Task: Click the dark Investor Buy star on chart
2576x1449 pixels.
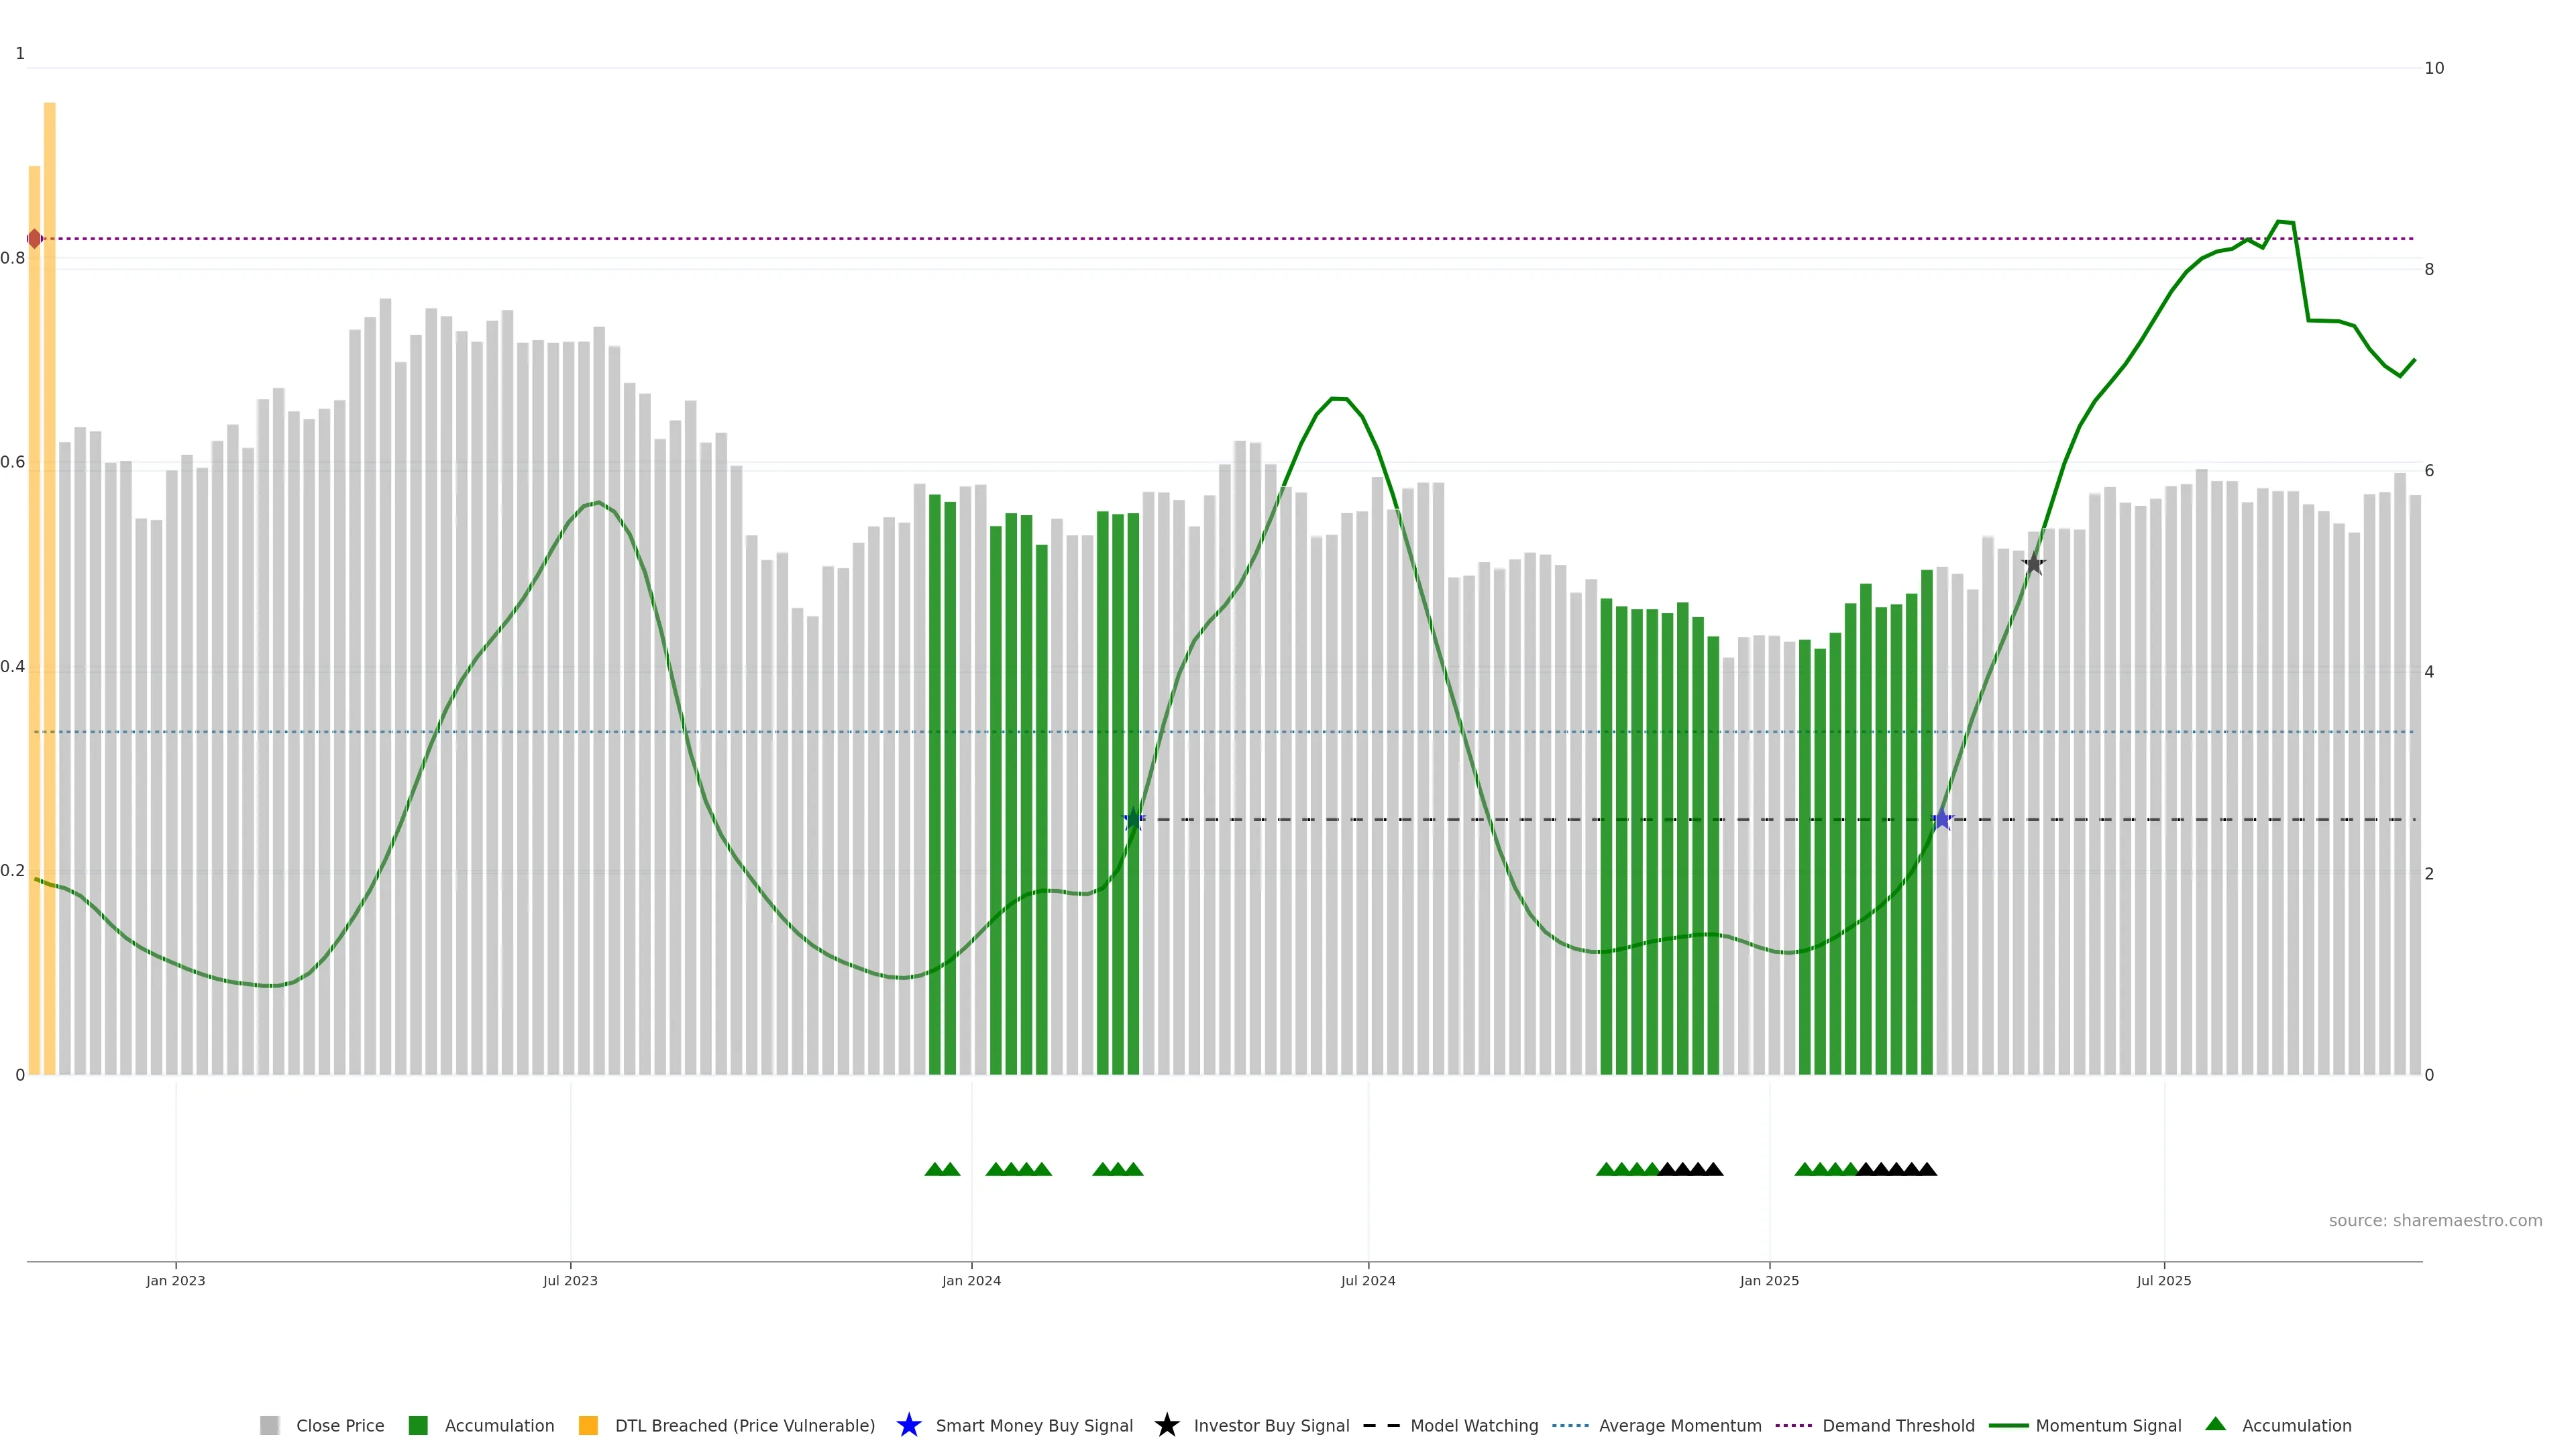Action: 2033,564
